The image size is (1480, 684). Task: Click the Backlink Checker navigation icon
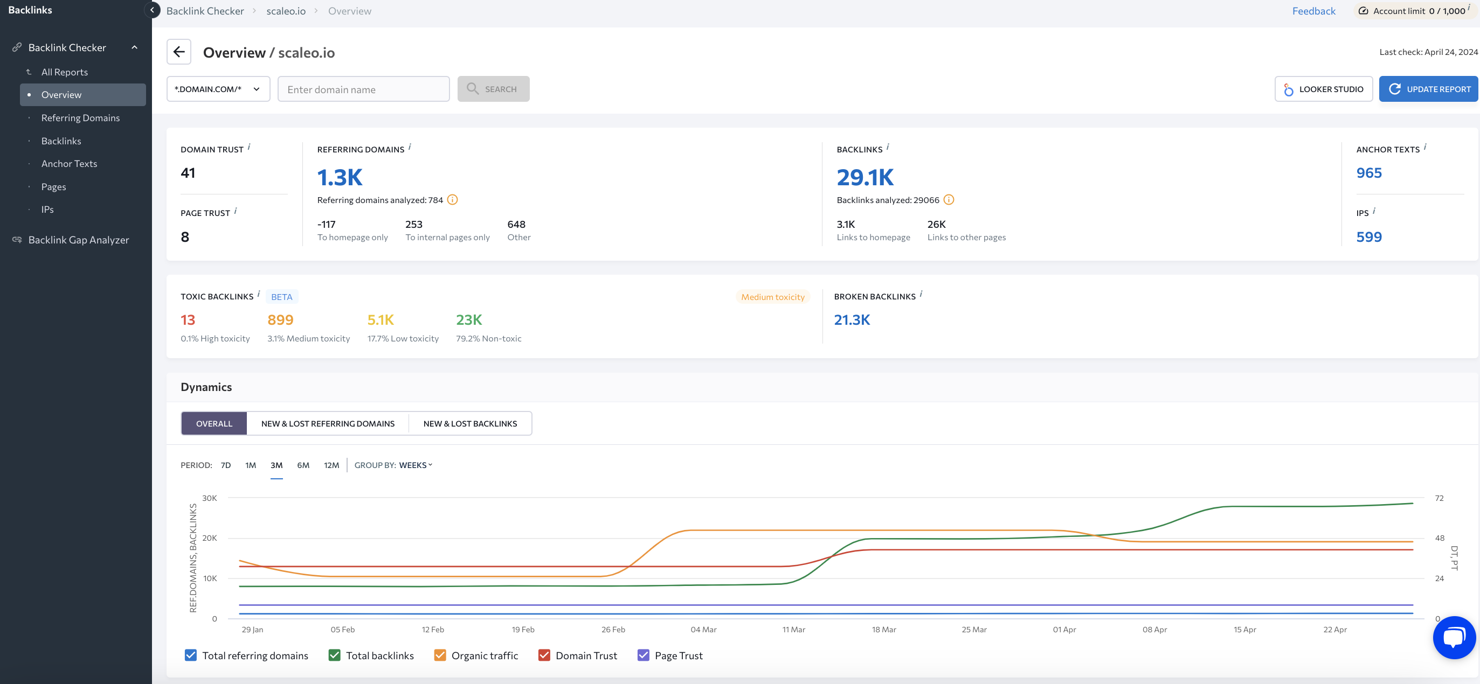pos(16,46)
